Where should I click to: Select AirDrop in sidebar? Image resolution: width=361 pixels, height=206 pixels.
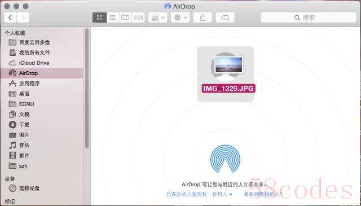pyautogui.click(x=42, y=73)
